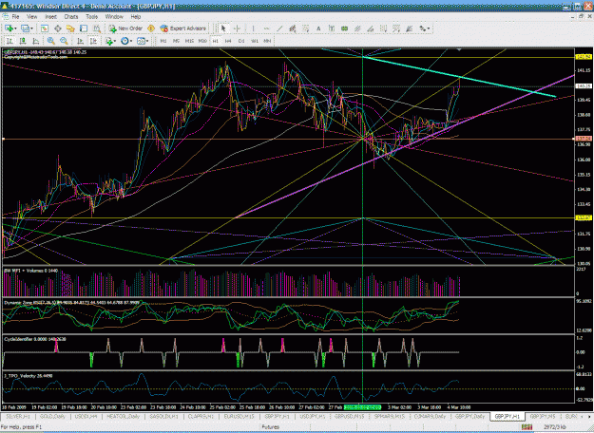
Task: Switch to the EURUSD,M15 chart tab
Action: click(x=240, y=416)
